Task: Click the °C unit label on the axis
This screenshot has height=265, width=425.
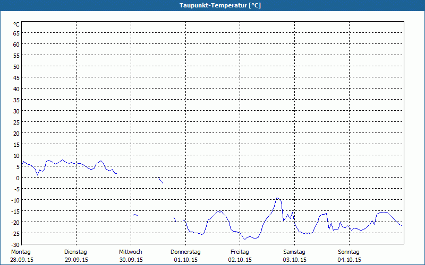Action: [x=16, y=24]
